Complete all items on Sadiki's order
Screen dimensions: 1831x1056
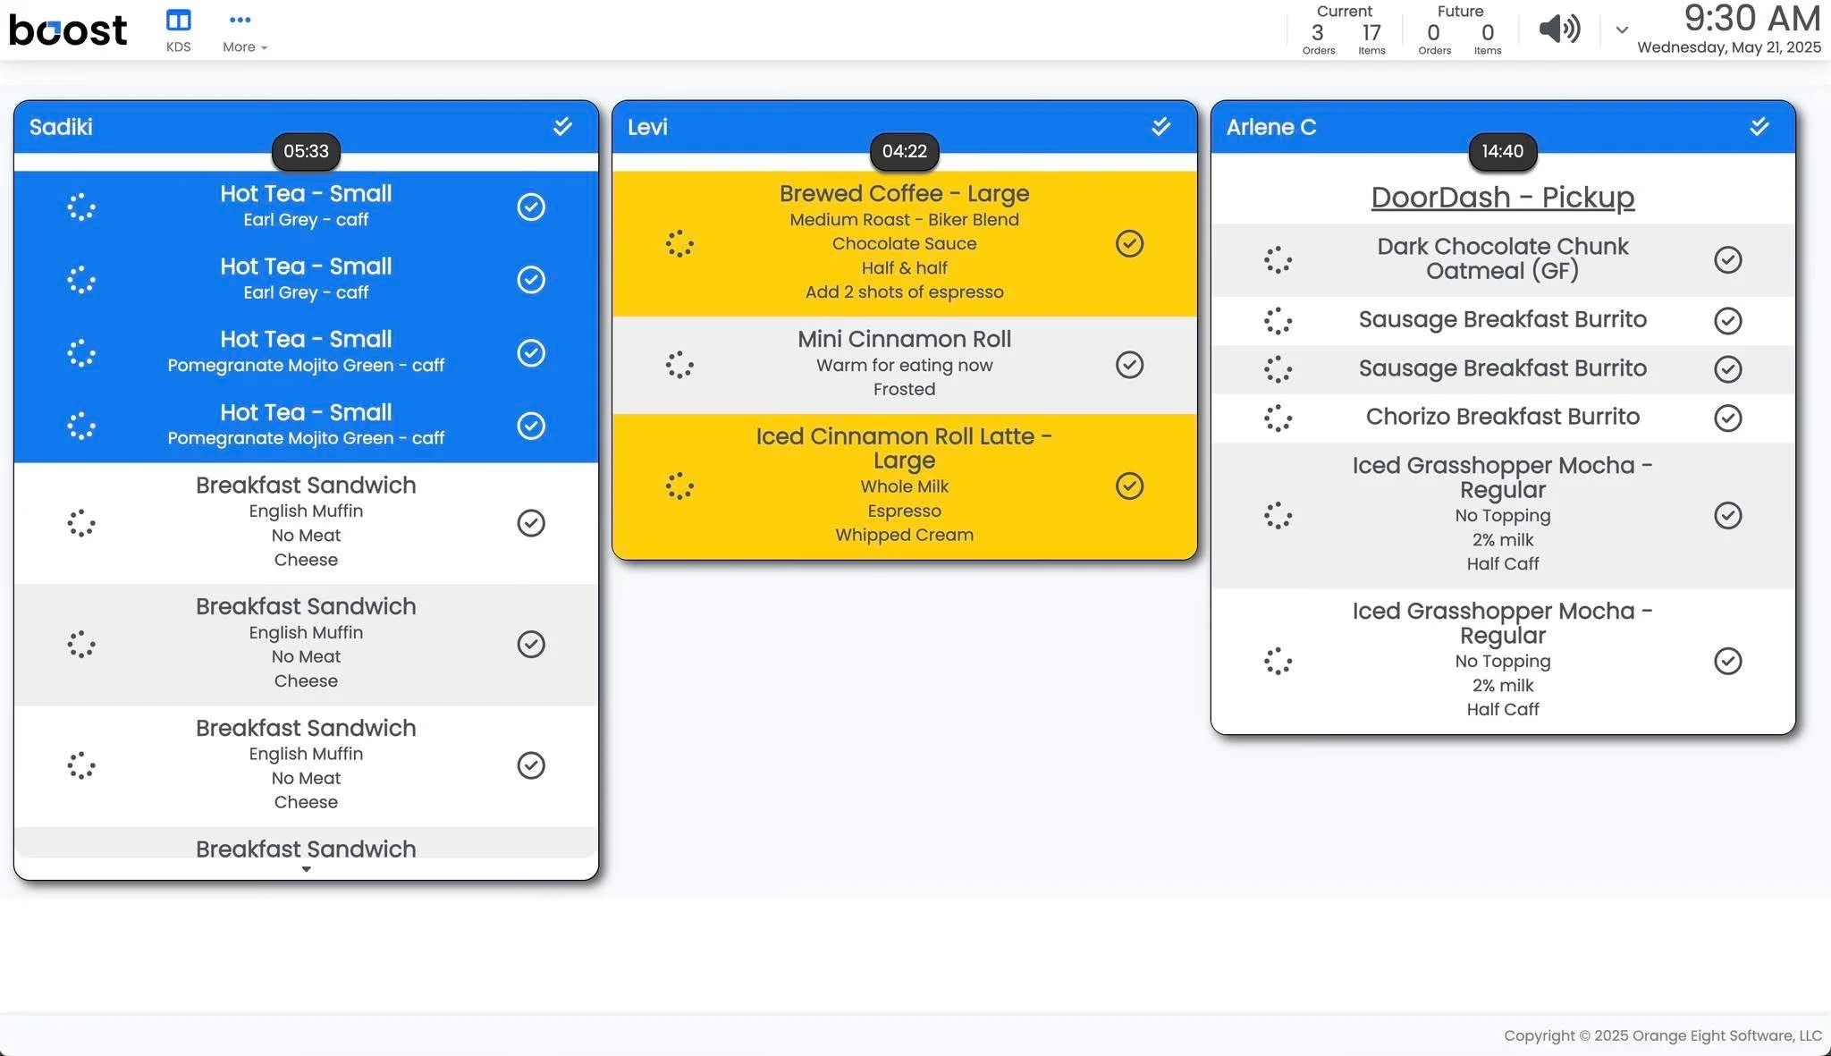coord(562,127)
